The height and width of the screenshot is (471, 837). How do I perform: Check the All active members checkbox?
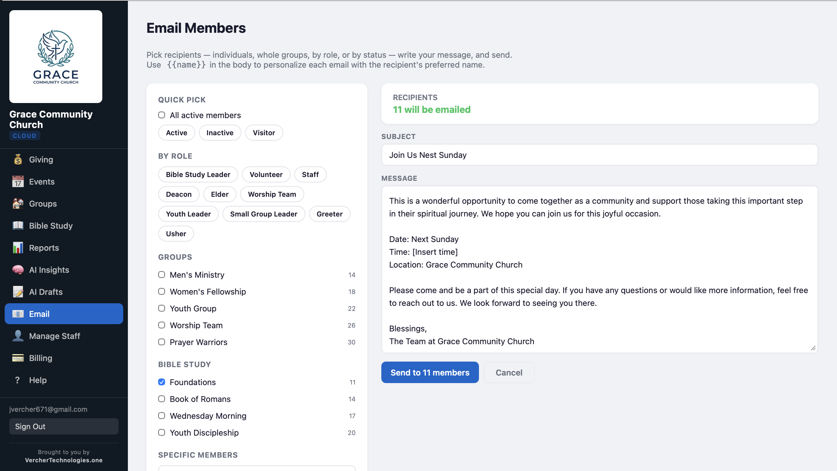pos(162,115)
